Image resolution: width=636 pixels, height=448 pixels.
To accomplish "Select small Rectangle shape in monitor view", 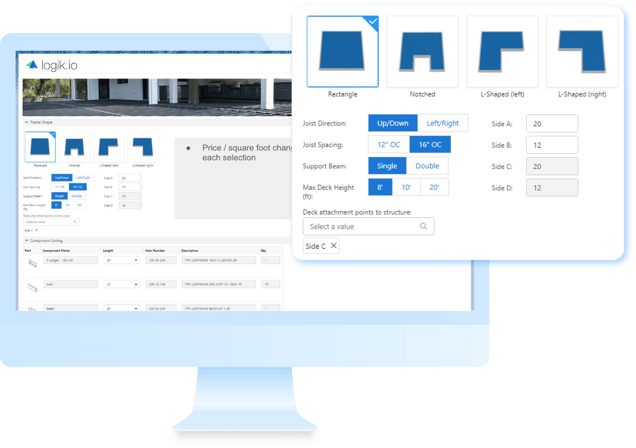I will coord(40,147).
